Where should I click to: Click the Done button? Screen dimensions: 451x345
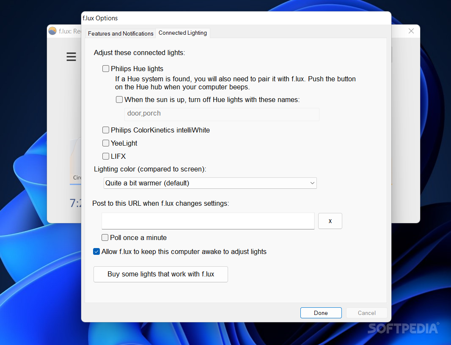(x=321, y=313)
